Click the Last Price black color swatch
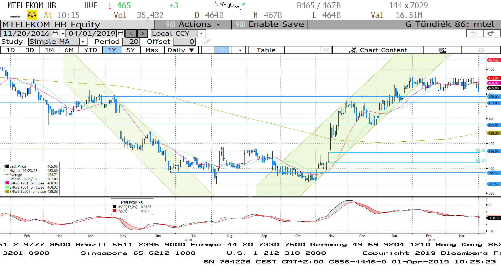Viewport: 501px width, 271px height. (x=7, y=166)
